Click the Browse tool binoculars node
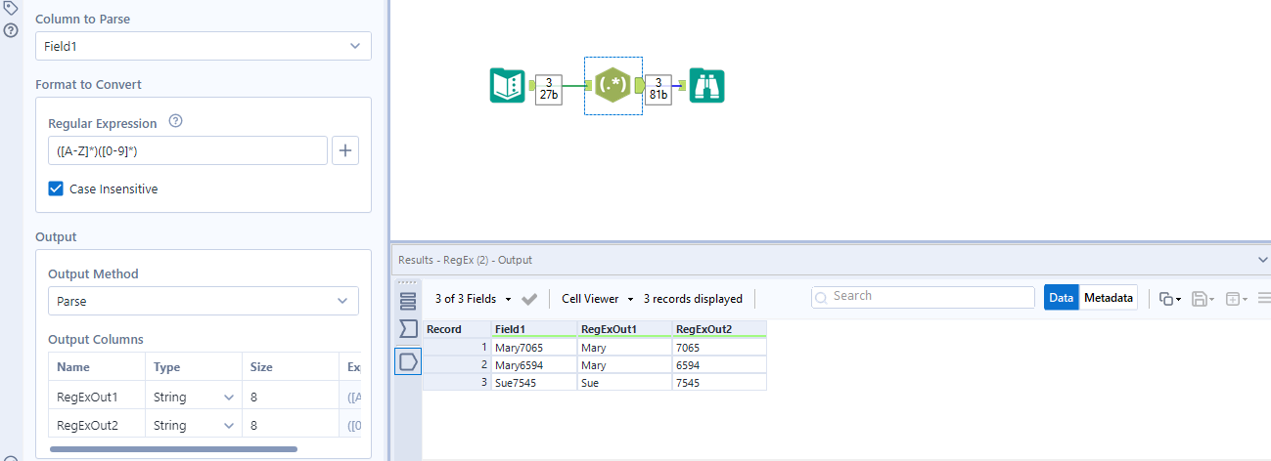Viewport: 1271px width, 461px height. (706, 86)
